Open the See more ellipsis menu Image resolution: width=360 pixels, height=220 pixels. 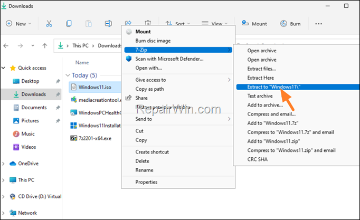click(318, 24)
